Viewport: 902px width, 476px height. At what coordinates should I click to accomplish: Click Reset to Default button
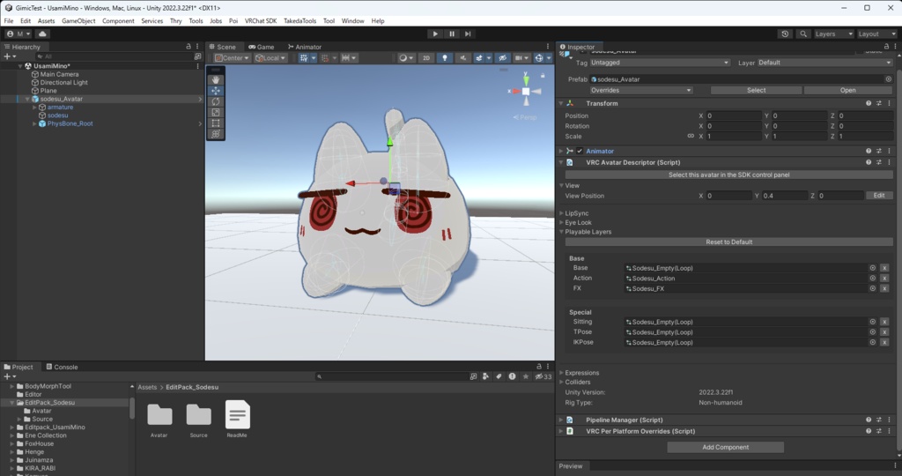(728, 242)
